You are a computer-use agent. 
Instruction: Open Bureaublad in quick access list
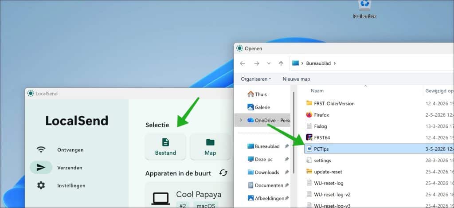click(263, 146)
